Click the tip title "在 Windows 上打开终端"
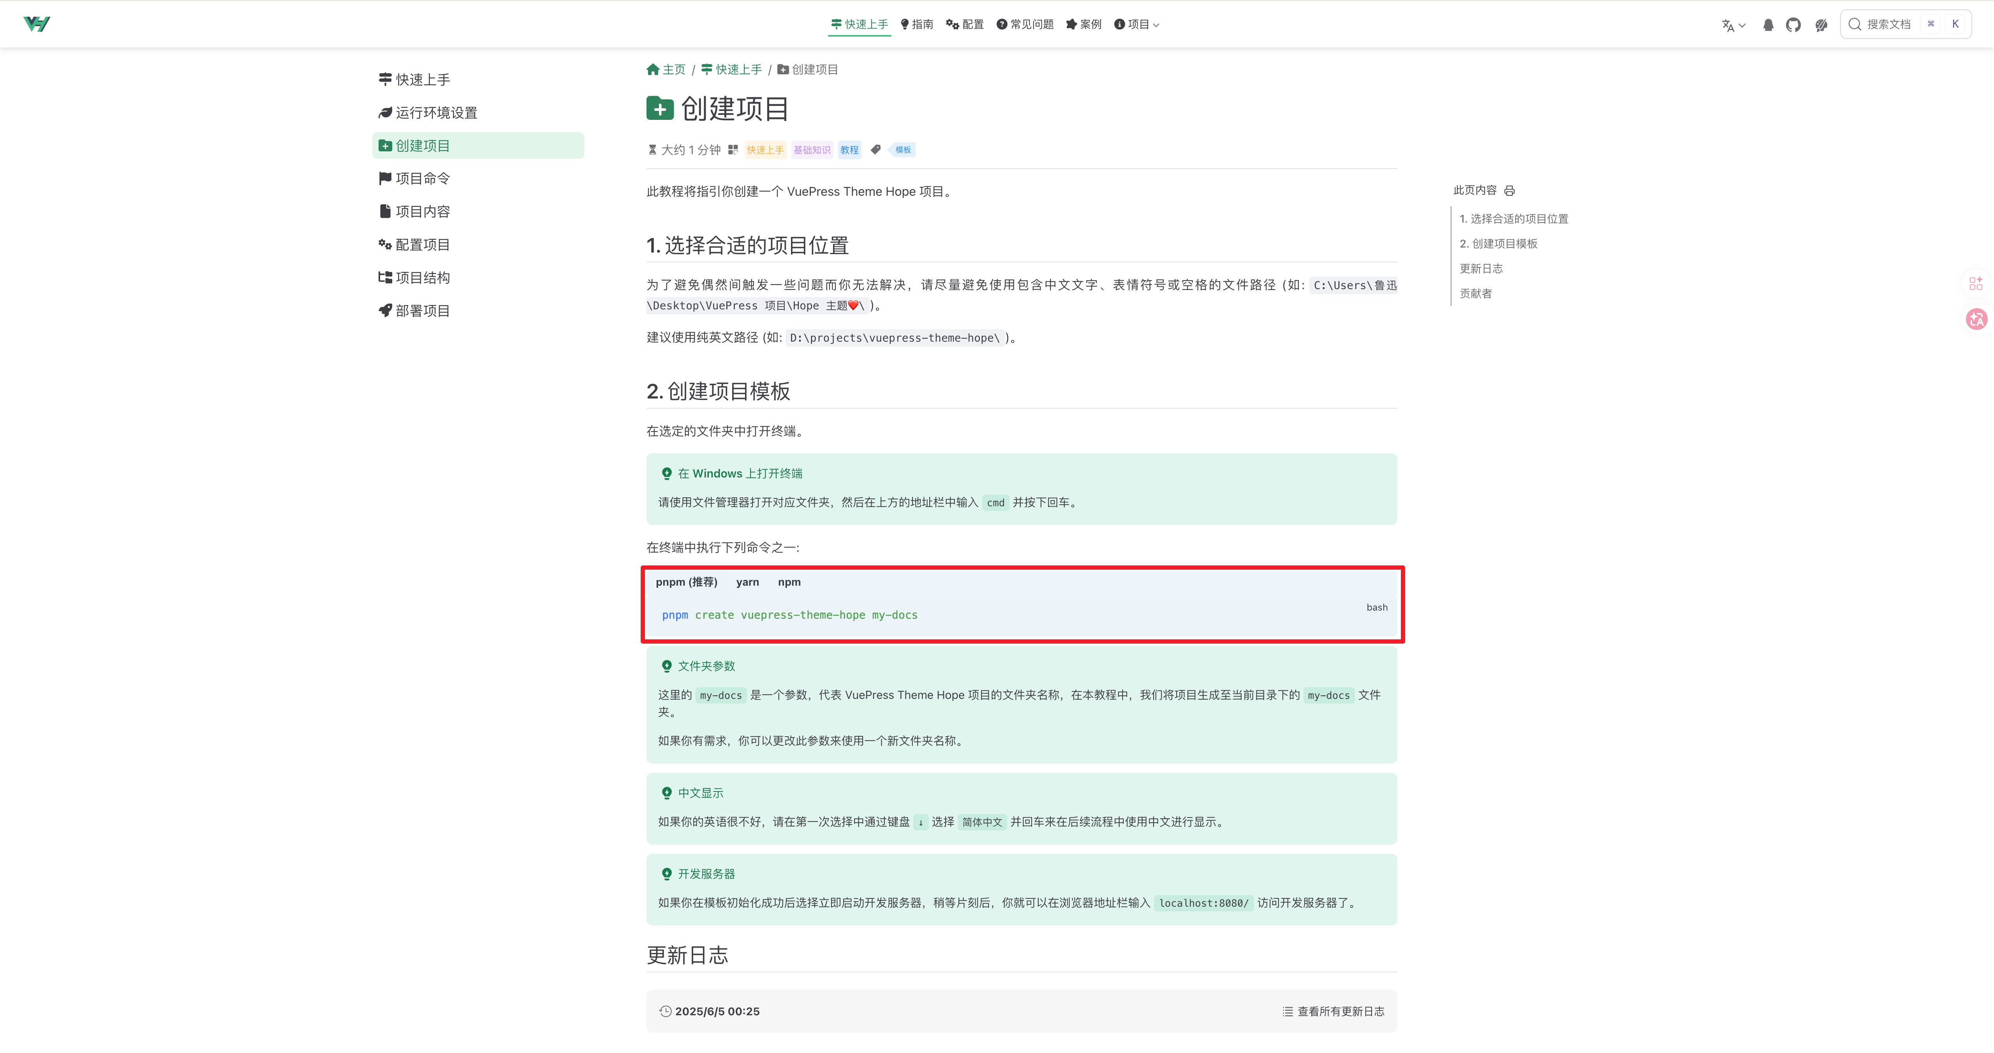 [x=740, y=474]
